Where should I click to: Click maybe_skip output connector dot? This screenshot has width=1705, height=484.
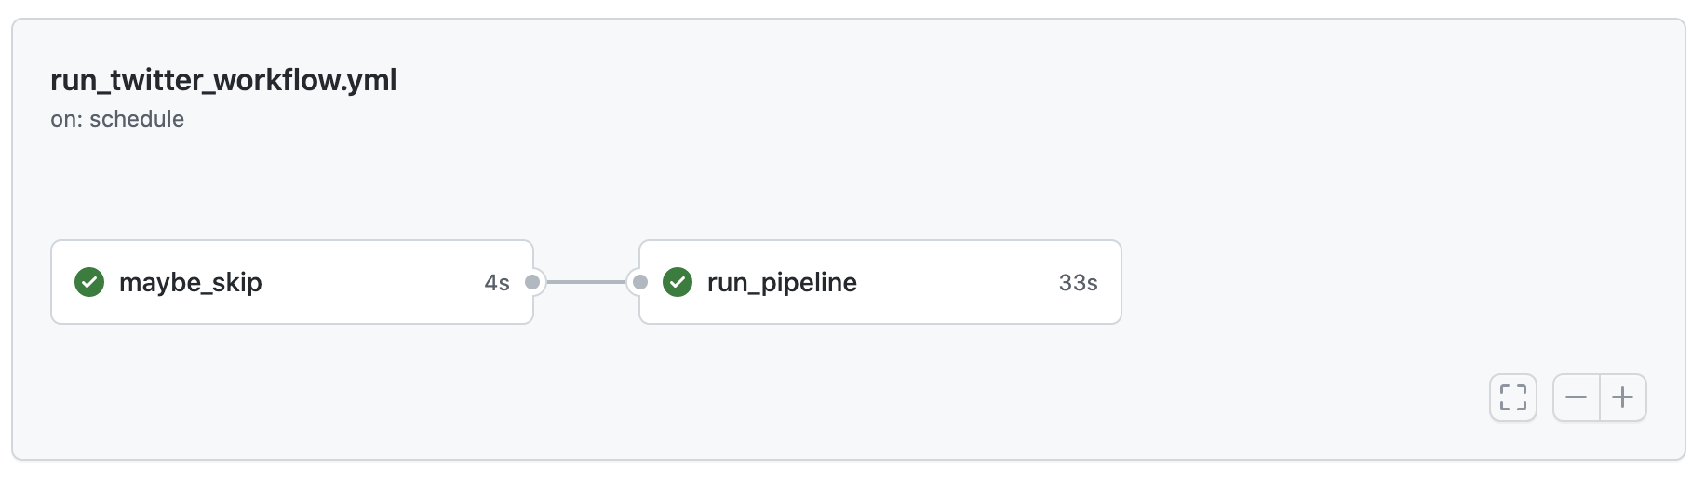click(x=532, y=282)
